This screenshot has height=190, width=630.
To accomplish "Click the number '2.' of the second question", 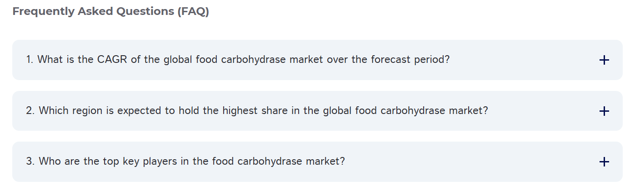I will point(31,111).
